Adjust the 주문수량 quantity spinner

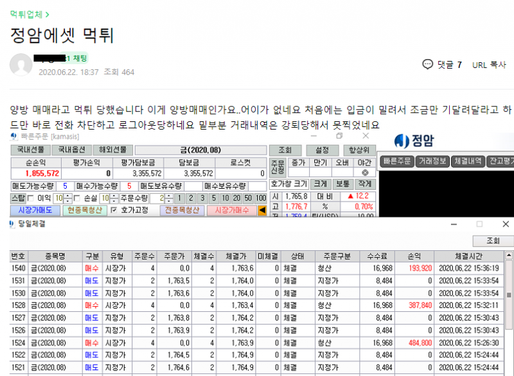[170, 198]
